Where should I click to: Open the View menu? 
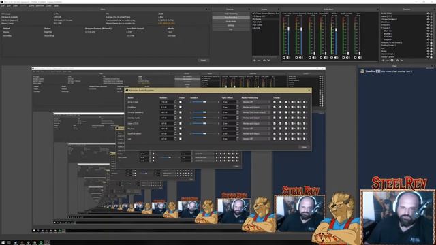pyautogui.click(x=15, y=5)
